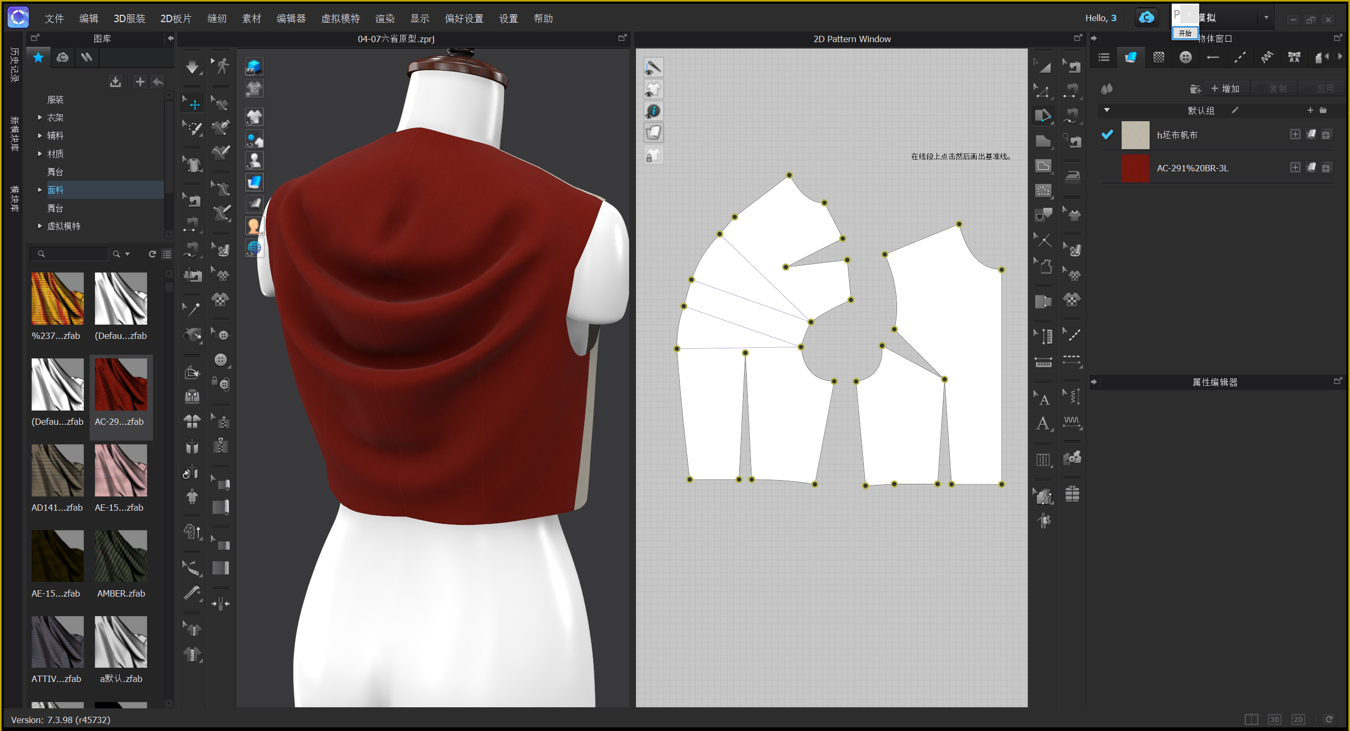
Task: Select the iron tool in 2D toolbar
Action: point(1072,176)
